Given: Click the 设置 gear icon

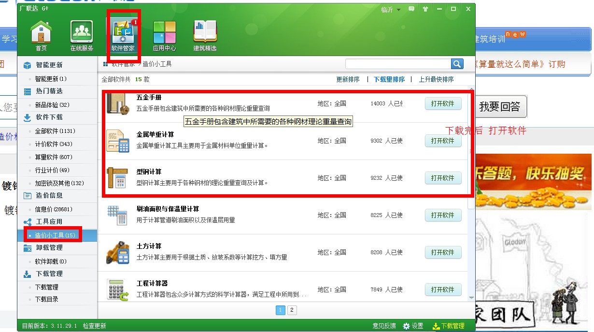Looking at the screenshot, I should (x=406, y=326).
